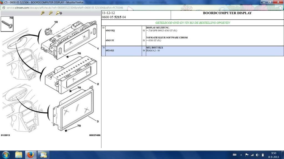Open the volume speaker icon
The height and width of the screenshot is (159, 284).
point(258,155)
